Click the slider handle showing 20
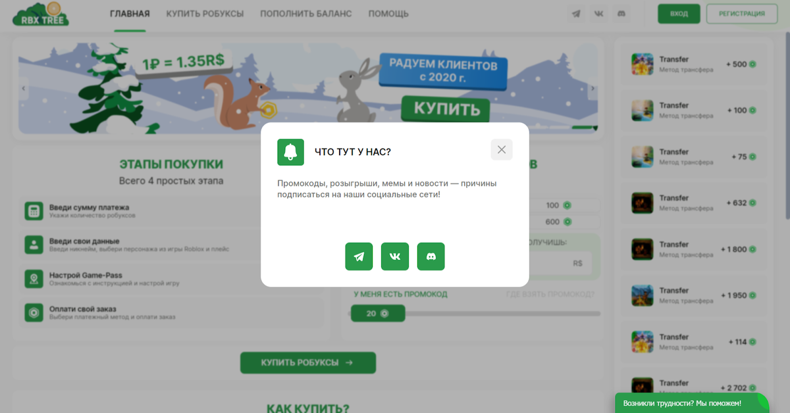This screenshot has width=790, height=413. point(377,314)
